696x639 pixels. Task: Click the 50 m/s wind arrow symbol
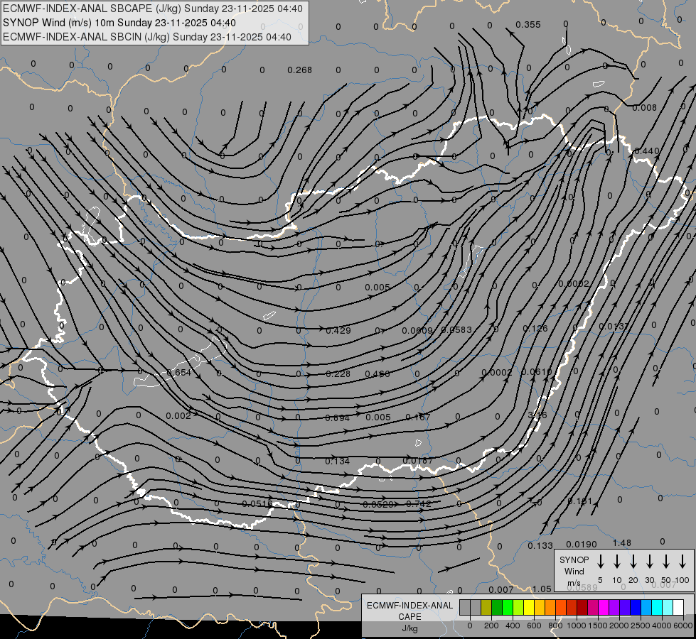pyautogui.click(x=666, y=561)
